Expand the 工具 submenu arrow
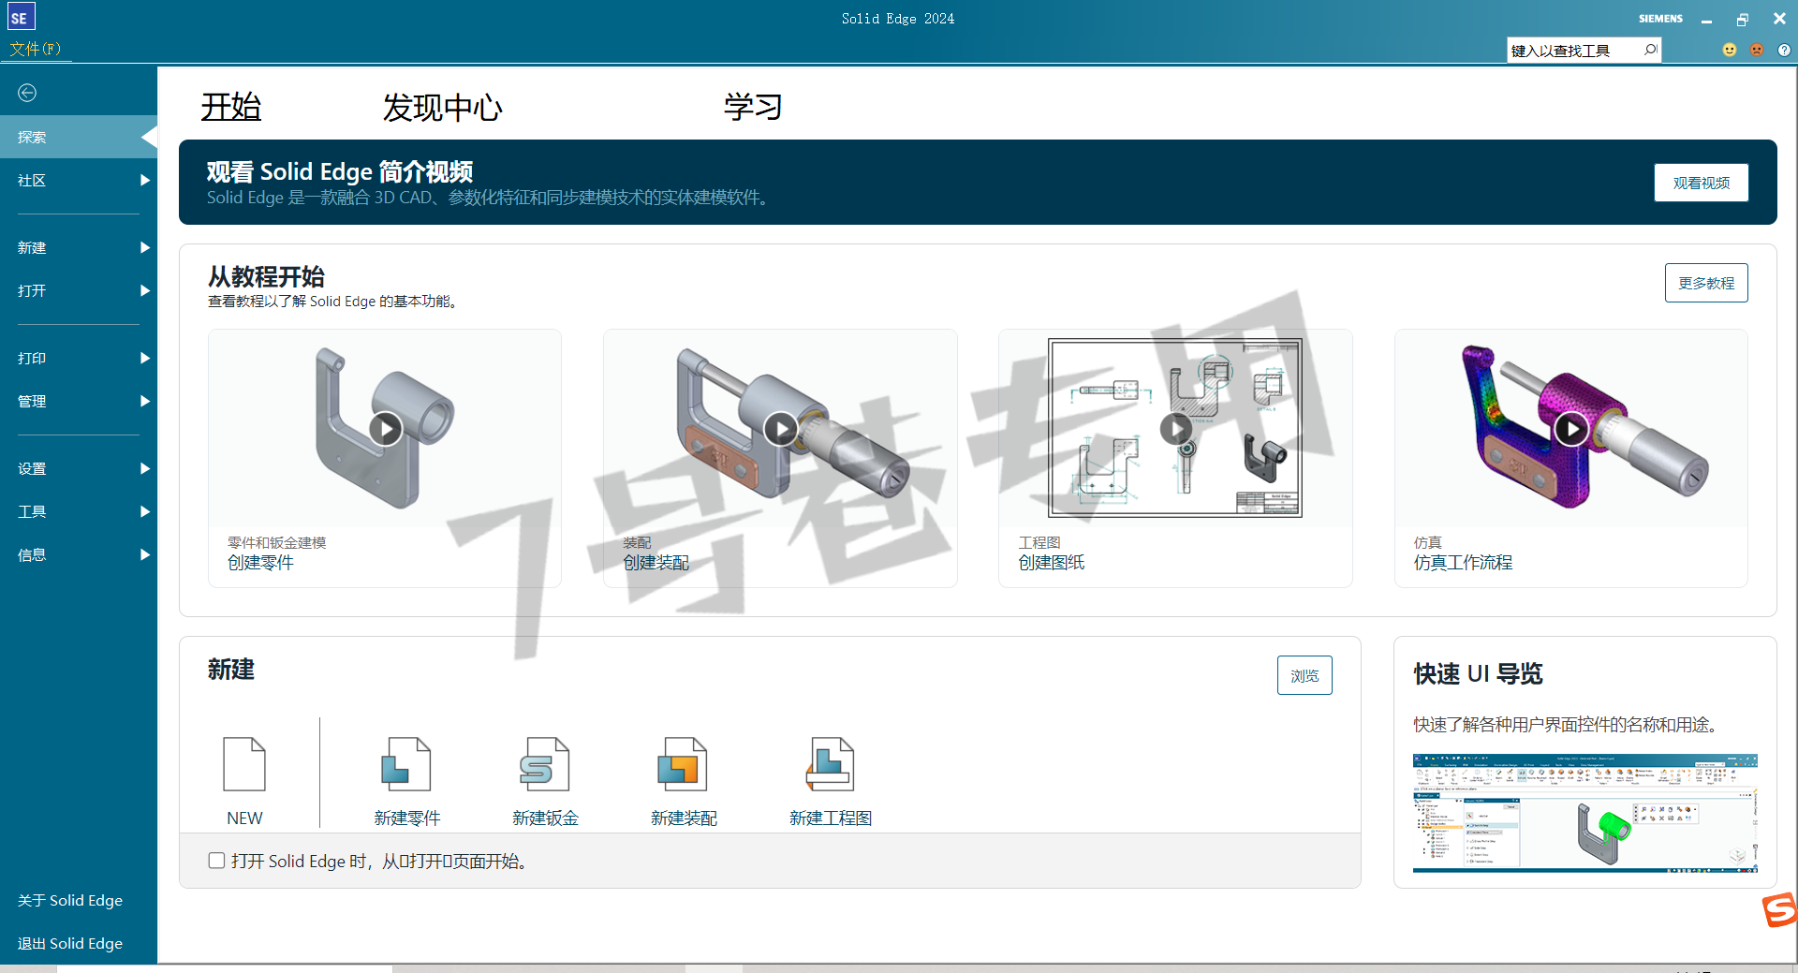This screenshot has height=973, width=1798. [145, 511]
